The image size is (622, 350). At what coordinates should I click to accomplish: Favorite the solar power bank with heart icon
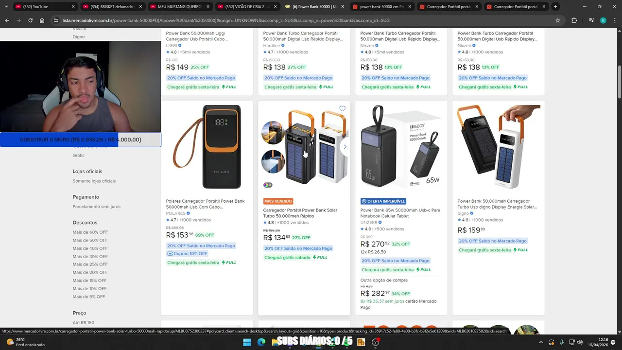(342, 108)
